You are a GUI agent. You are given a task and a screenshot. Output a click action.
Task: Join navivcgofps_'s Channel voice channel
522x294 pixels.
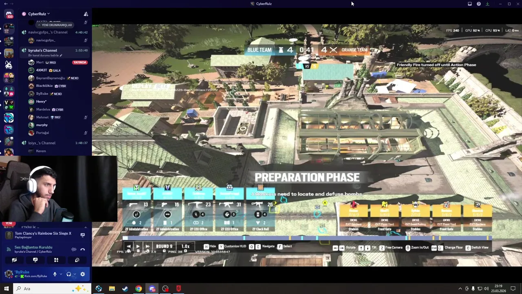tap(55, 32)
